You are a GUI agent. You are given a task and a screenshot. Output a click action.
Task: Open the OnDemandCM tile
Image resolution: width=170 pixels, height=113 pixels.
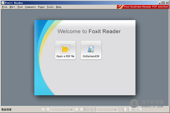point(91,50)
